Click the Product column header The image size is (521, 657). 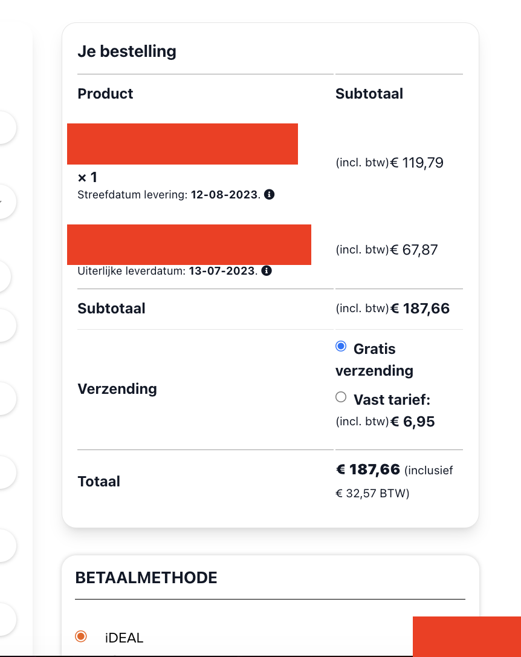coord(105,93)
